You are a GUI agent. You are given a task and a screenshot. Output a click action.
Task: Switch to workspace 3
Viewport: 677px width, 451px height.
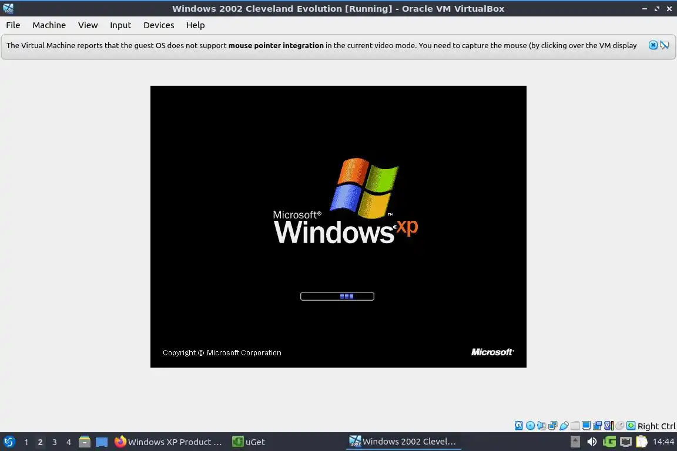point(55,442)
